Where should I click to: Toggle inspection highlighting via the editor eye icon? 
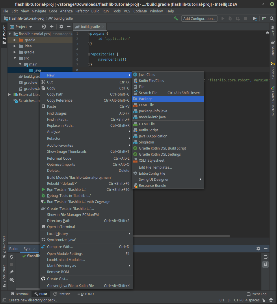267,33
